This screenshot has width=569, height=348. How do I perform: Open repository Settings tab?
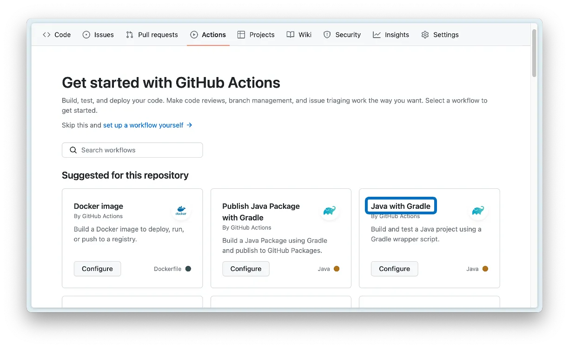(x=440, y=35)
